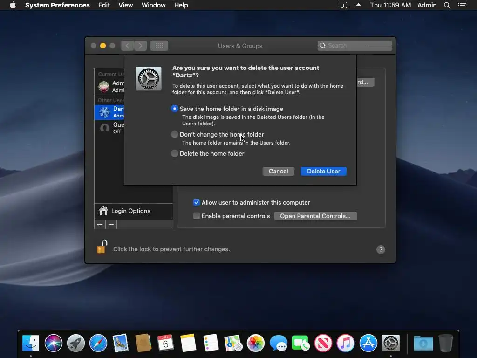
Task: Open System Preferences gear in the Dock
Action: (391, 343)
